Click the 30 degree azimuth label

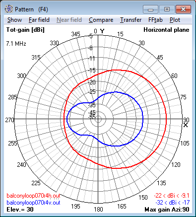tap(141, 43)
